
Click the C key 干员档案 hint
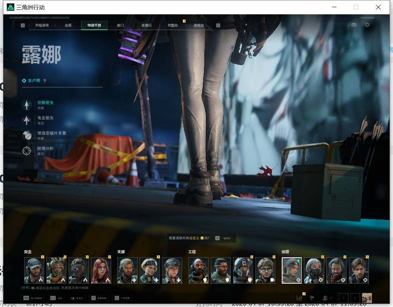coord(122,298)
